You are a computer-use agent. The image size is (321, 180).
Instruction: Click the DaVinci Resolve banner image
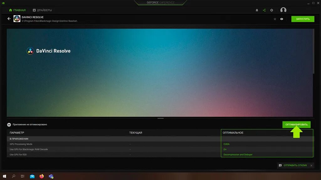click(x=160, y=73)
